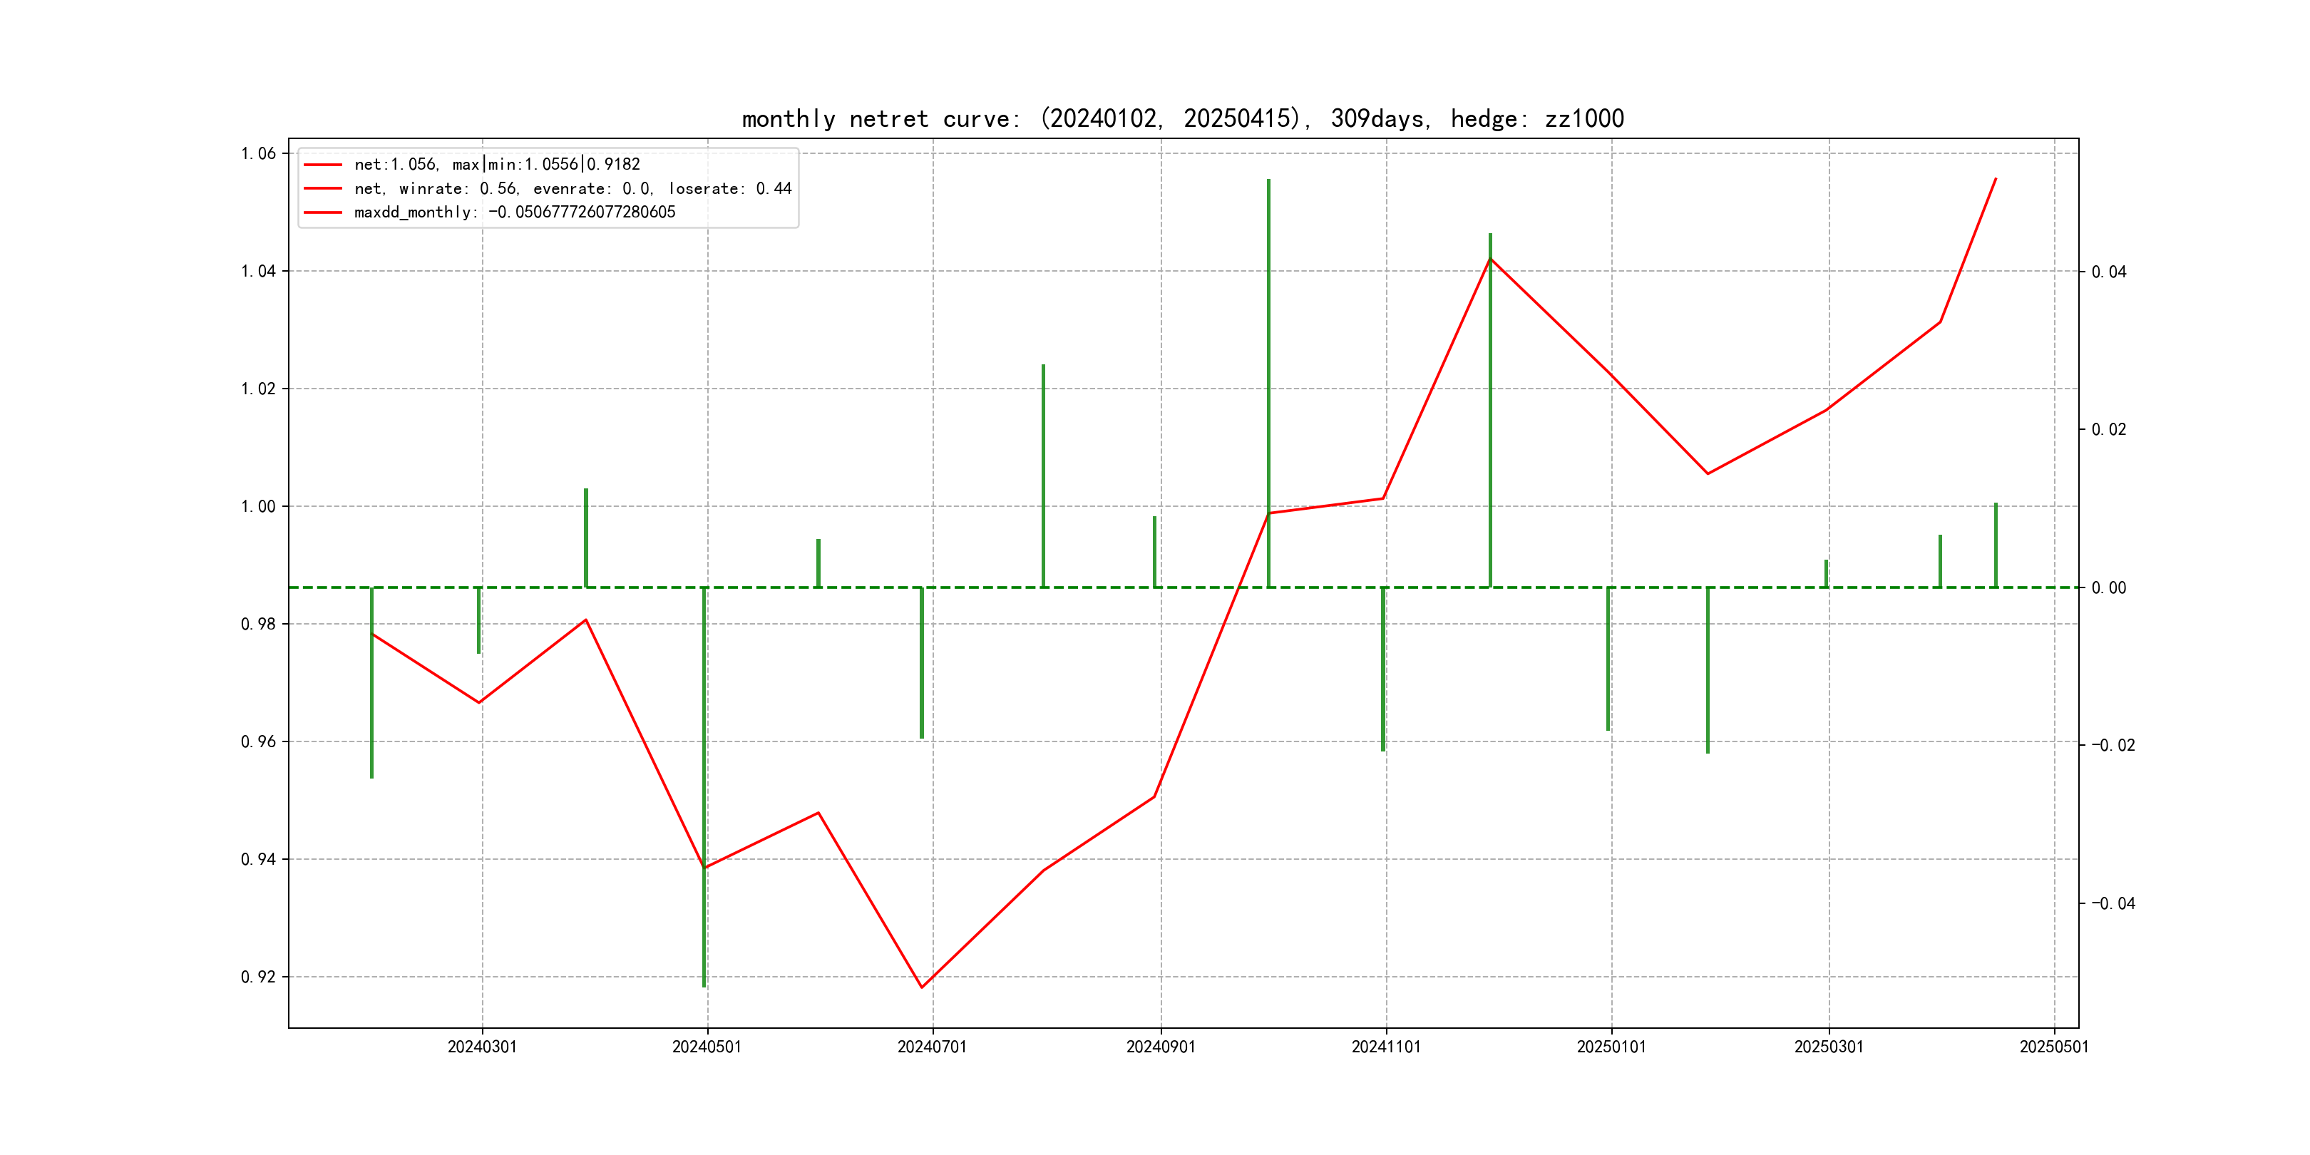Viewport: 2310px width, 1155px height.
Task: Click the maxdd_monthly legend entry
Action: [514, 212]
